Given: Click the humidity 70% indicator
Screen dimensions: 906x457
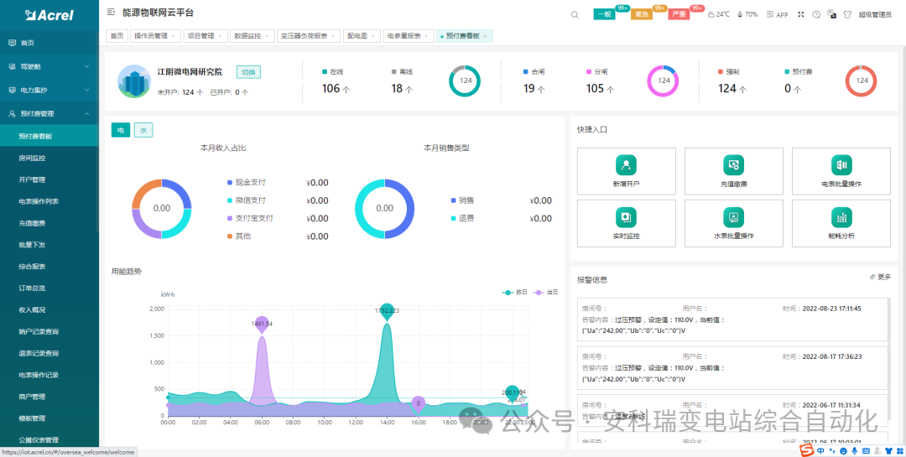Looking at the screenshot, I should point(747,14).
